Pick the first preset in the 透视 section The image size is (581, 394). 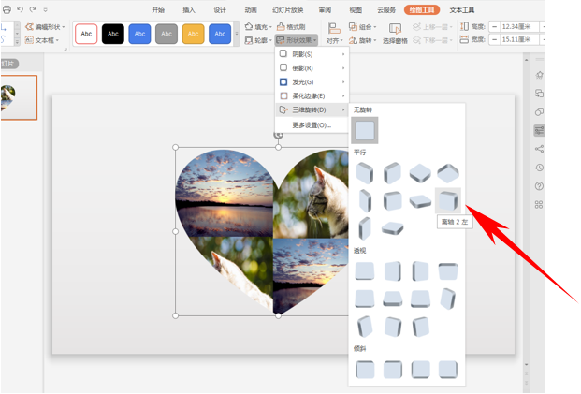click(x=365, y=271)
